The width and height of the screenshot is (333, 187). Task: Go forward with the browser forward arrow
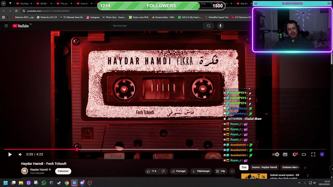[x=10, y=11]
